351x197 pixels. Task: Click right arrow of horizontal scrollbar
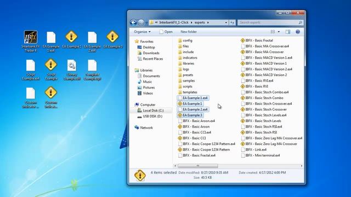(302, 166)
